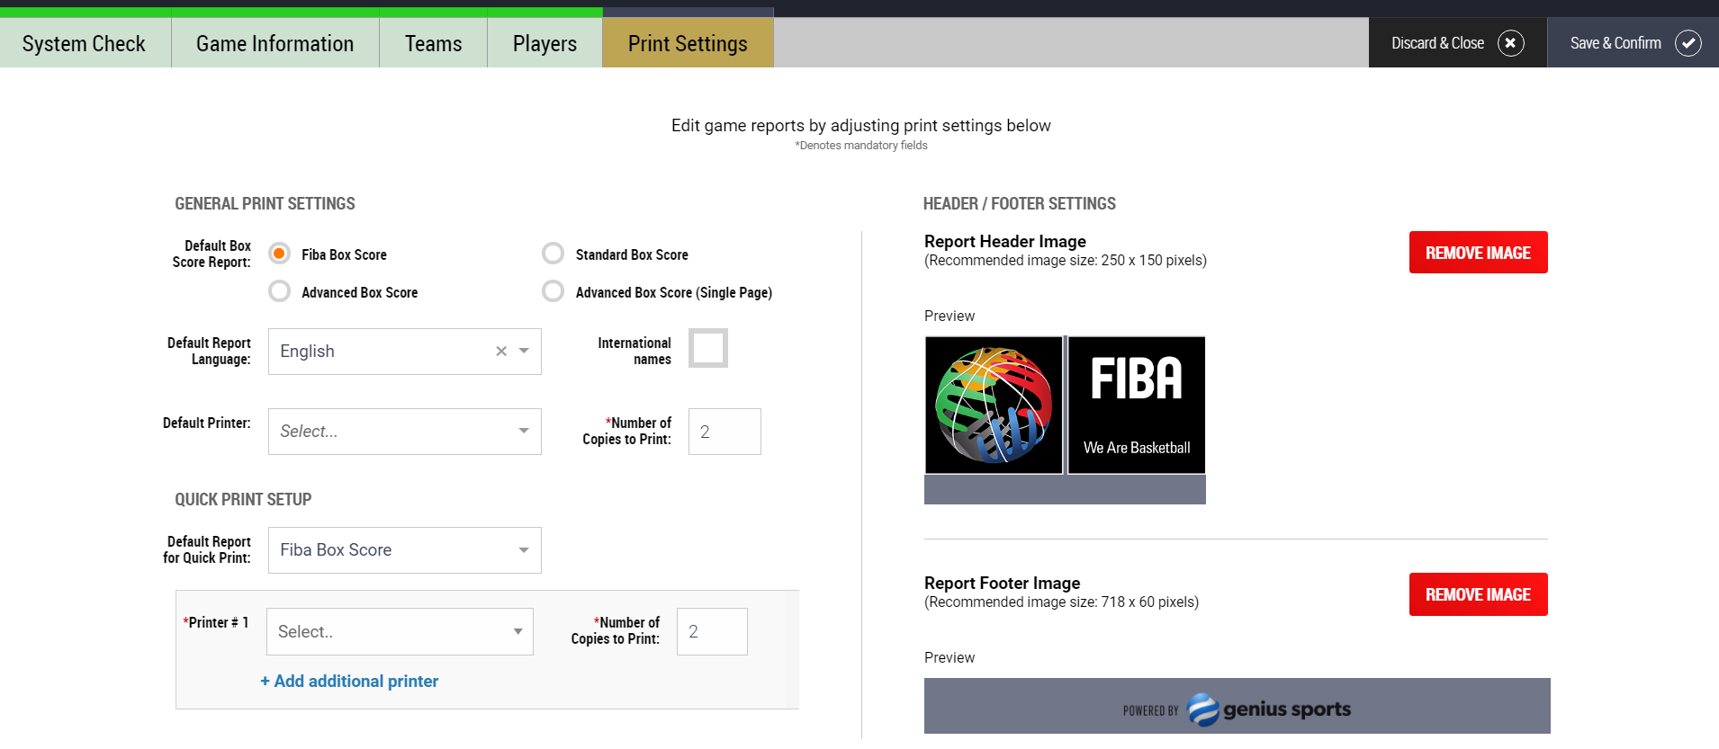Select Standard Box Score radio button

[x=553, y=254]
